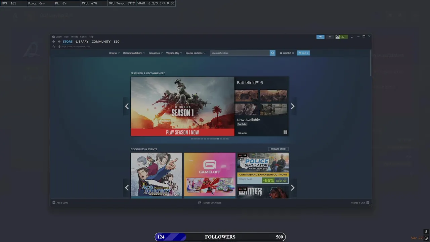This screenshot has height=242, width=430.
Task: Open the Friends menu
Action: (74, 37)
